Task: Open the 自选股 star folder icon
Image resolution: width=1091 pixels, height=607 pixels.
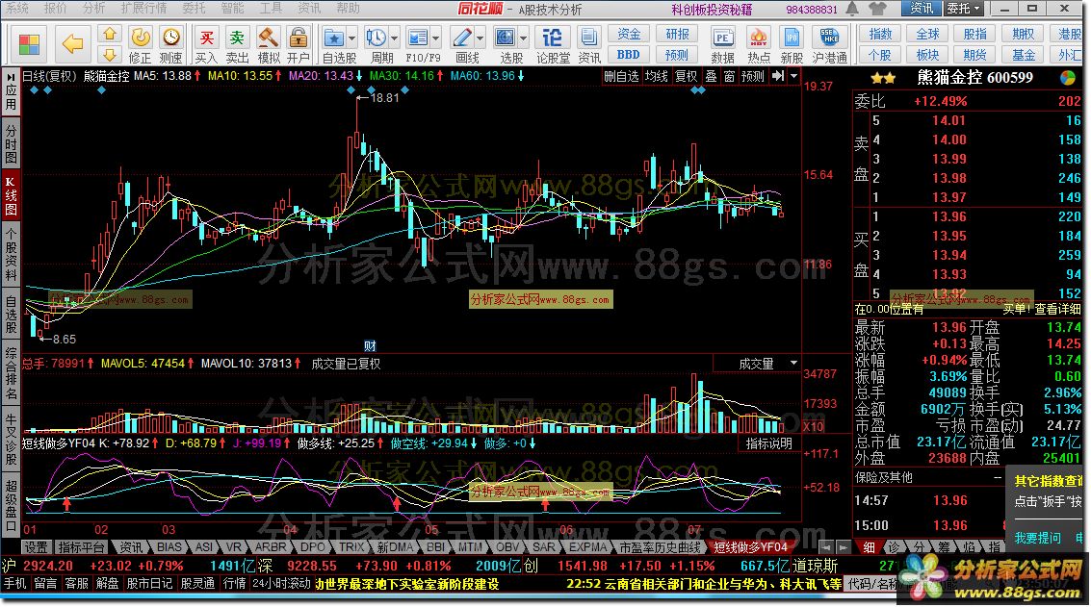Action: click(334, 38)
